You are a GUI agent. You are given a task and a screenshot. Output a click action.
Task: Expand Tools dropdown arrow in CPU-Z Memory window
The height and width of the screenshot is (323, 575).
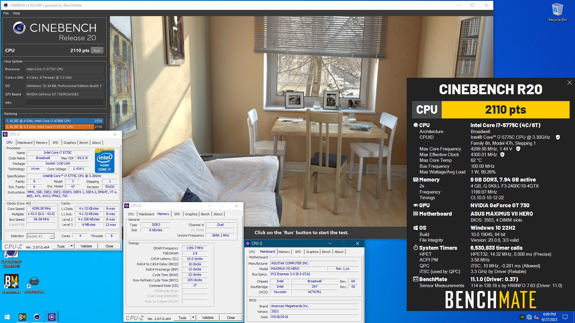click(193, 318)
